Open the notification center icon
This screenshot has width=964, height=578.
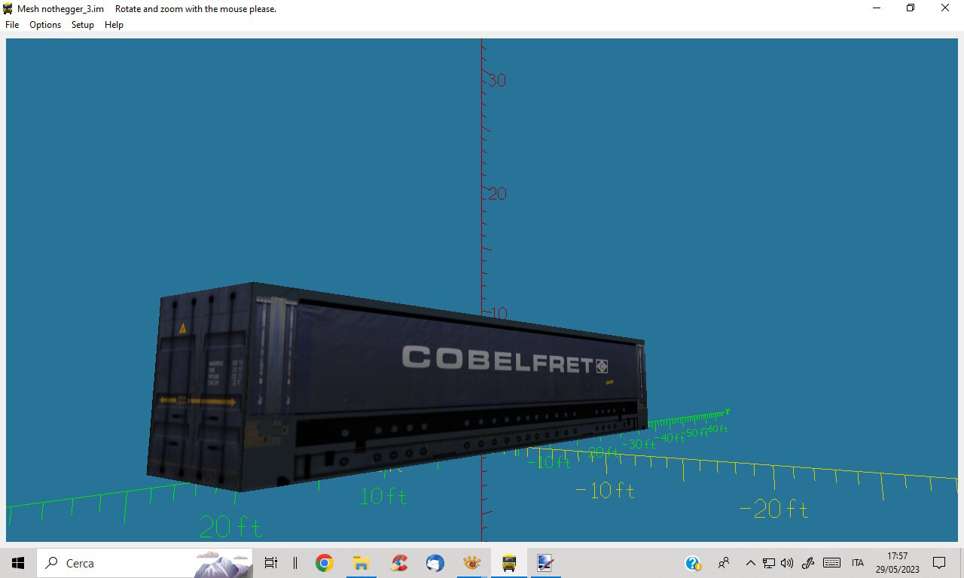[x=939, y=563]
